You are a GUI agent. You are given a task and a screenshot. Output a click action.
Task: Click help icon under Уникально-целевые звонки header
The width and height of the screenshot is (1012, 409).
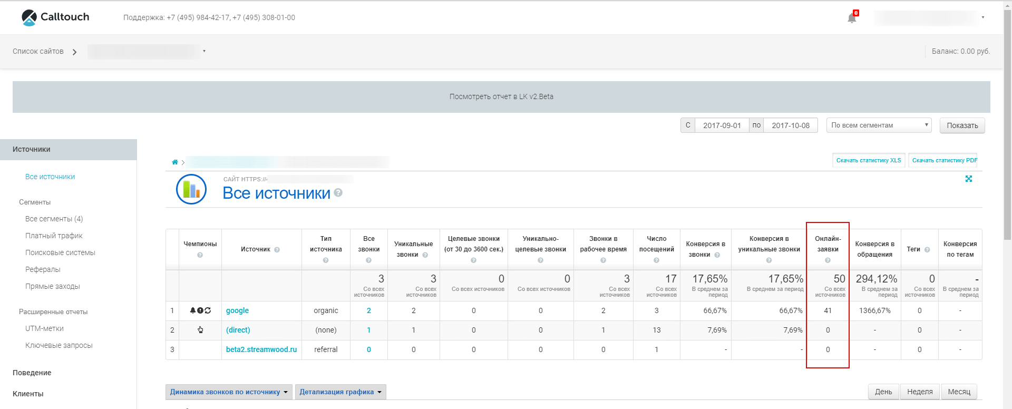tap(540, 260)
